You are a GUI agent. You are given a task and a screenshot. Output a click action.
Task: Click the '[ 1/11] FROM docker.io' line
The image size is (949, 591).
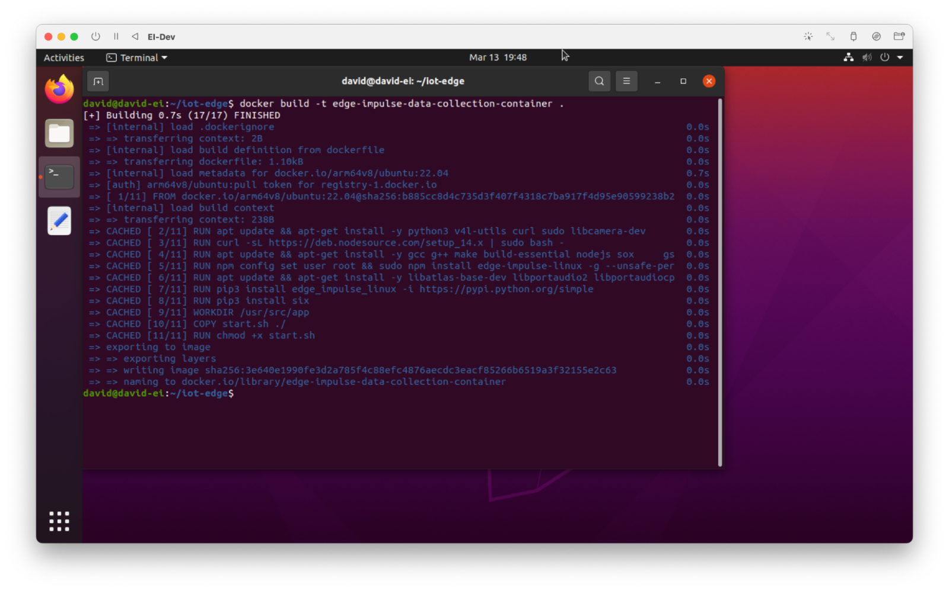[381, 196]
